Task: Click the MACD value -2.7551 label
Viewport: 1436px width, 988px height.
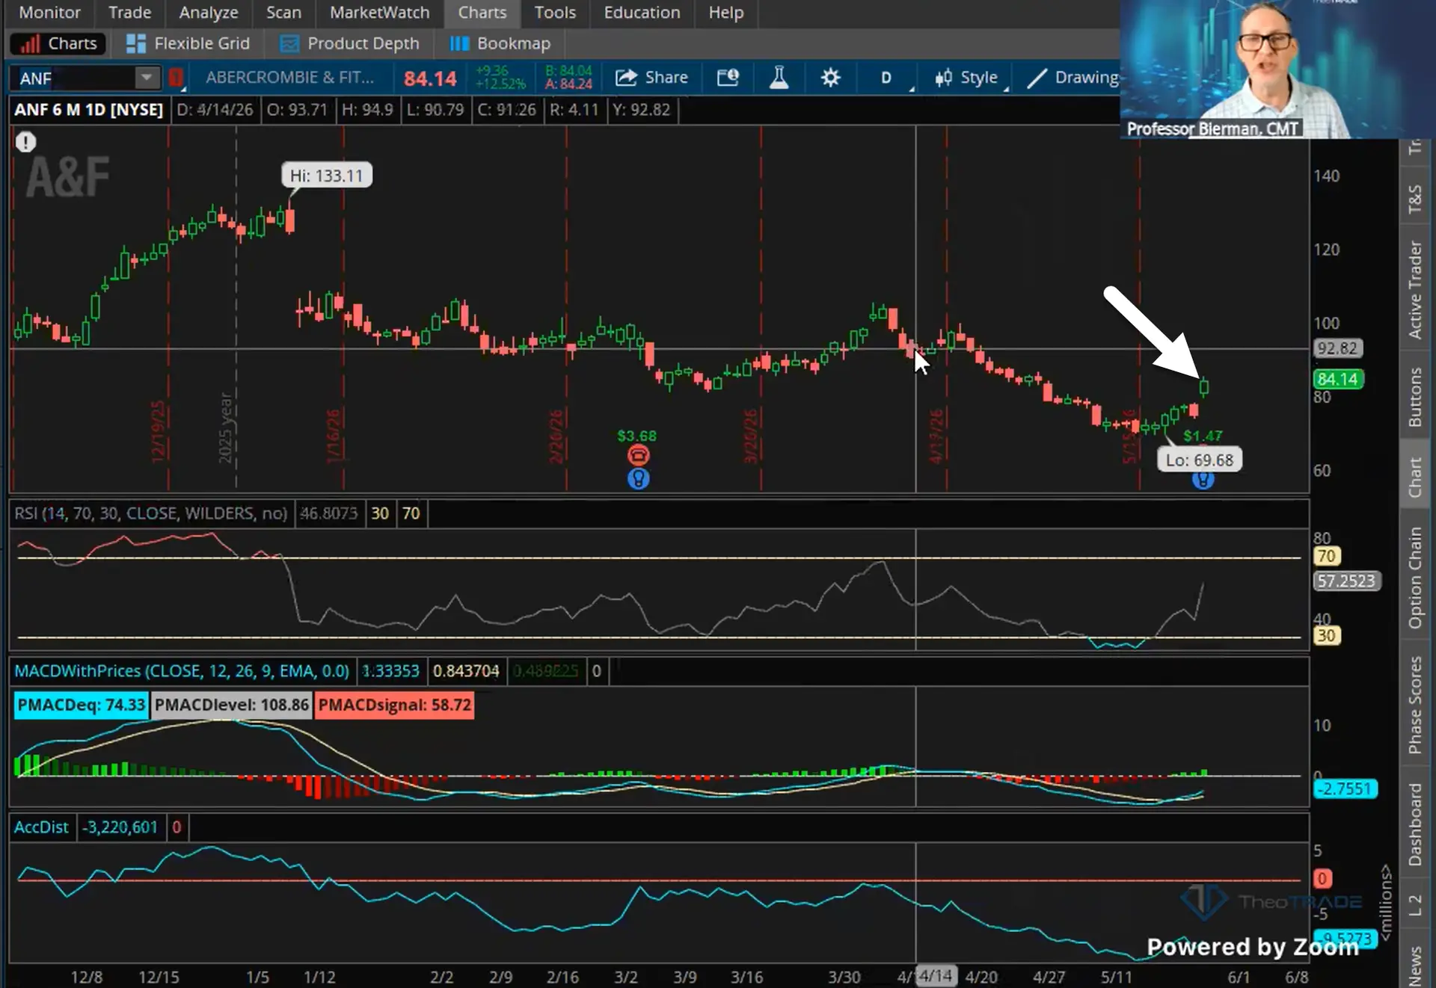Action: coord(1345,788)
